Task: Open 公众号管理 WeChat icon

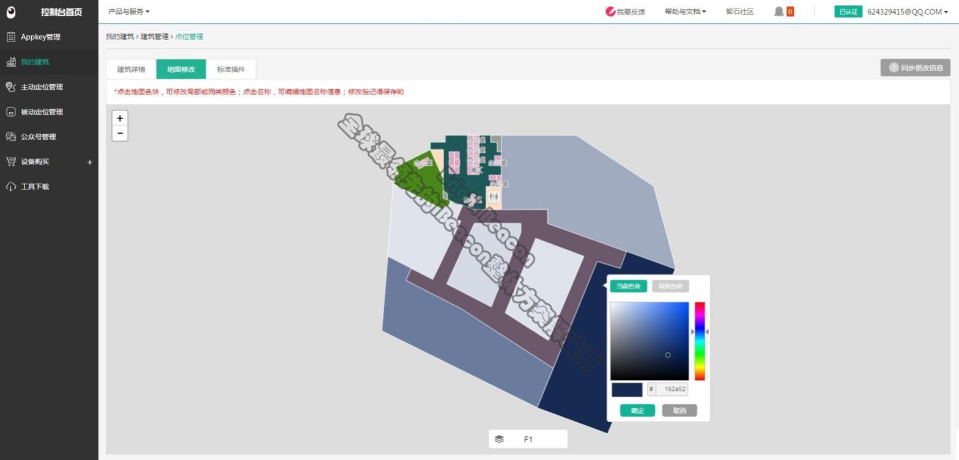Action: [x=10, y=137]
